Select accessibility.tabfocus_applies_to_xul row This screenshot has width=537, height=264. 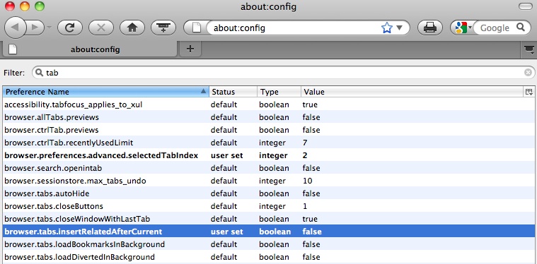point(269,104)
